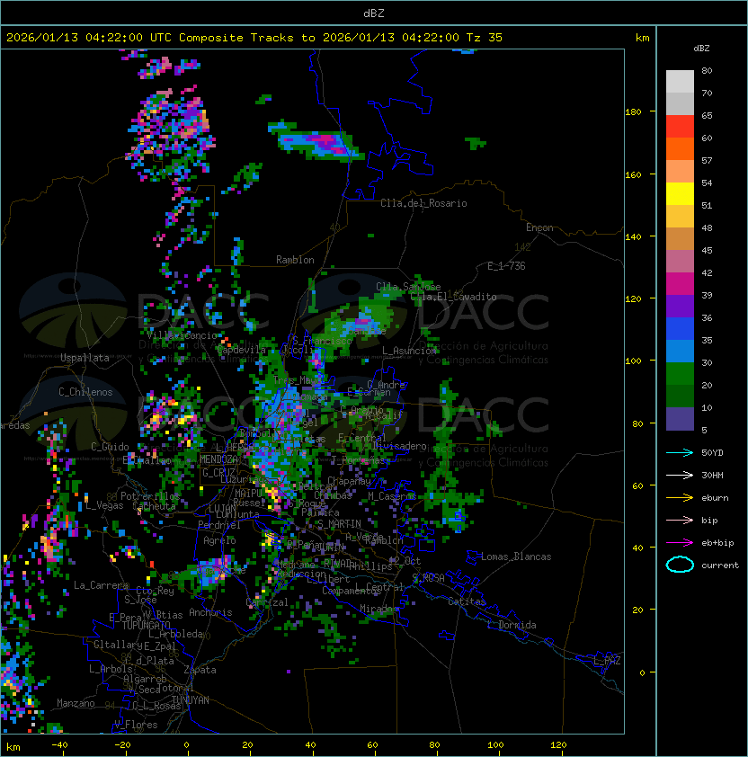Pick the green 20-30 dBZ swatch
This screenshot has height=757, width=748.
click(680, 374)
